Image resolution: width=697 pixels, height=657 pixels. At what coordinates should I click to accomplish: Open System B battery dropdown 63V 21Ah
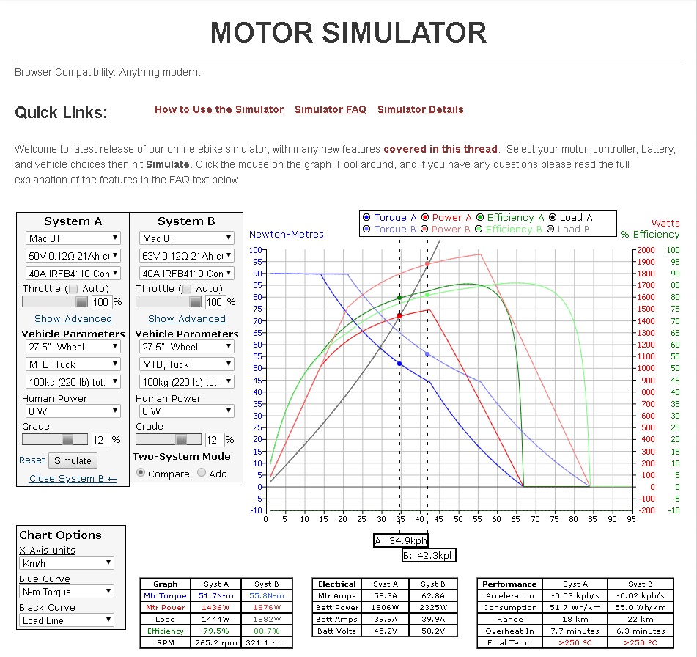tap(187, 256)
